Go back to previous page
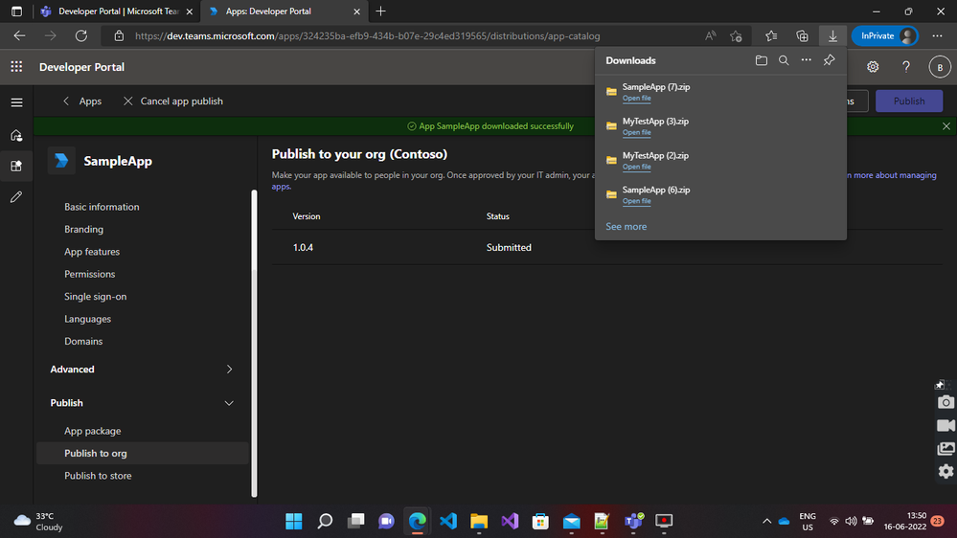This screenshot has width=957, height=538. click(19, 36)
